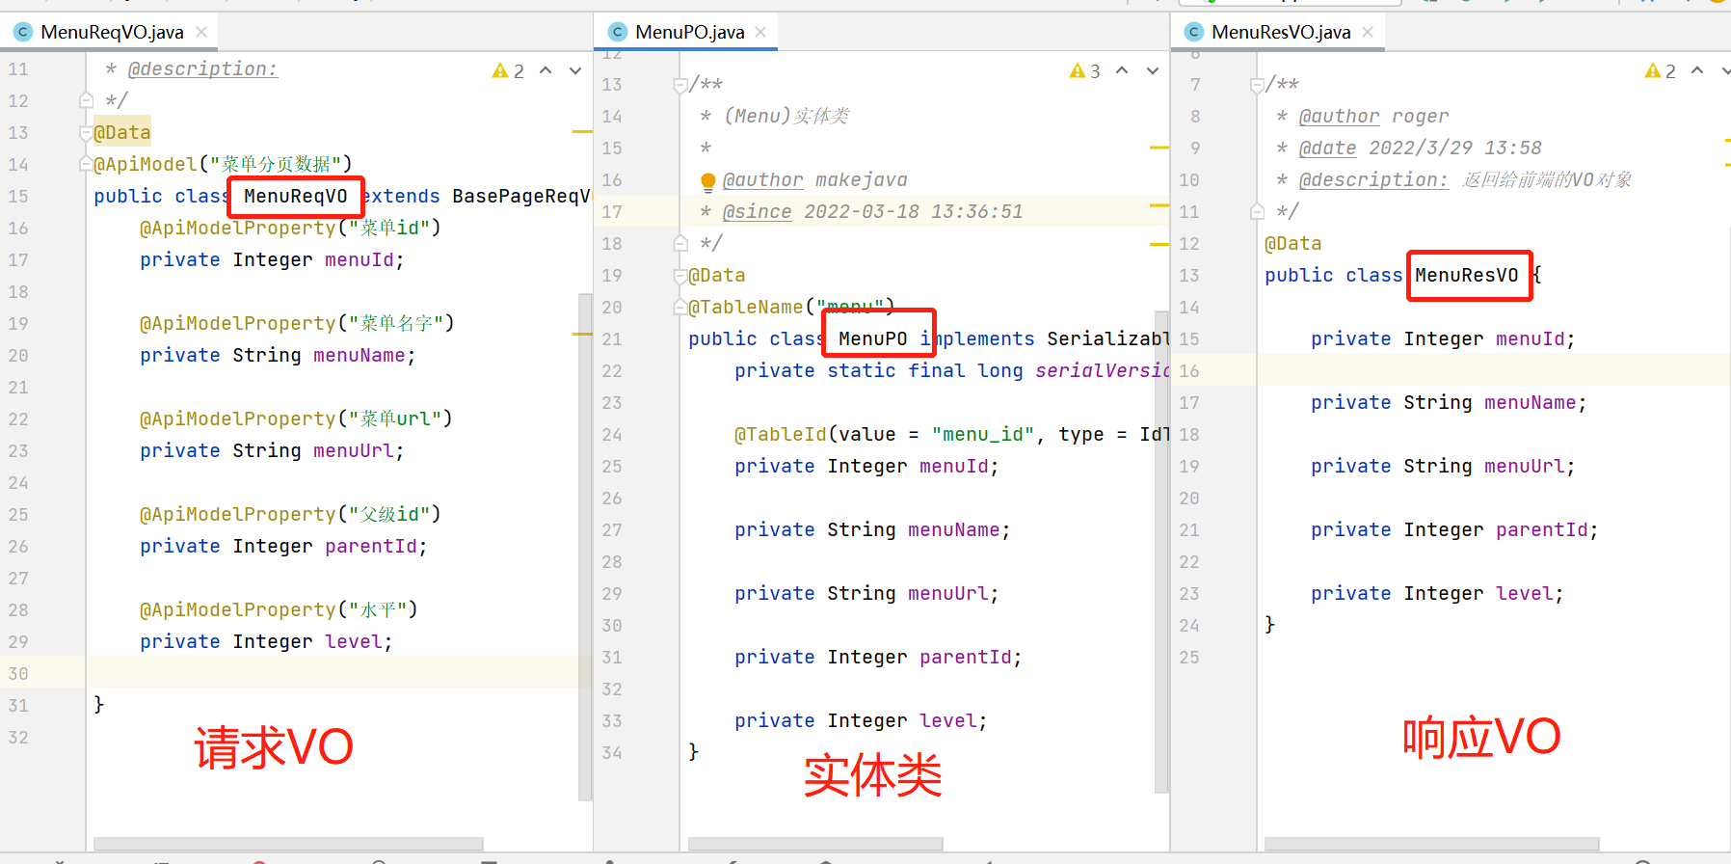
Task: Open the warnings indicator in MenuPO editor
Action: coord(1084,70)
